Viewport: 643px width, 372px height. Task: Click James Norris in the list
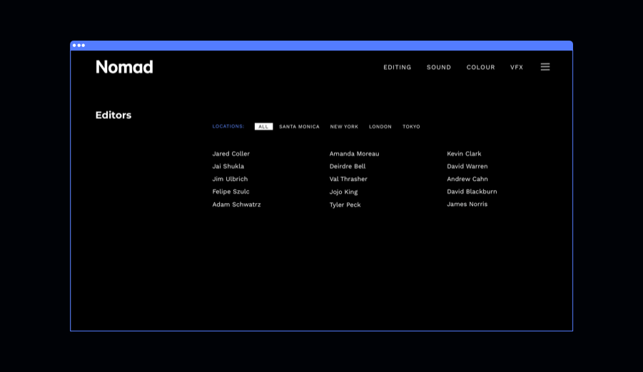[467, 204]
